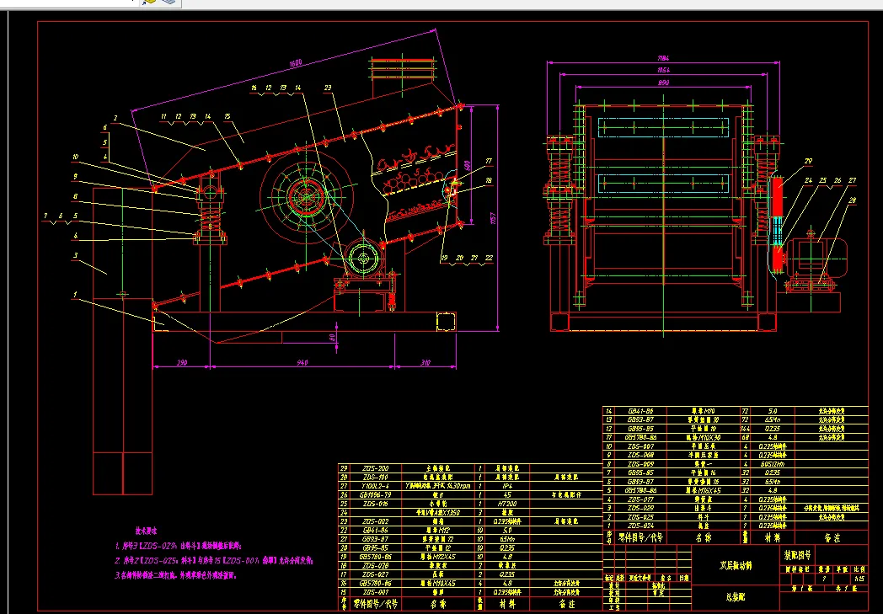Image resolution: width=883 pixels, height=614 pixels.
Task: Click the 890 inner width dimension
Action: tap(664, 83)
